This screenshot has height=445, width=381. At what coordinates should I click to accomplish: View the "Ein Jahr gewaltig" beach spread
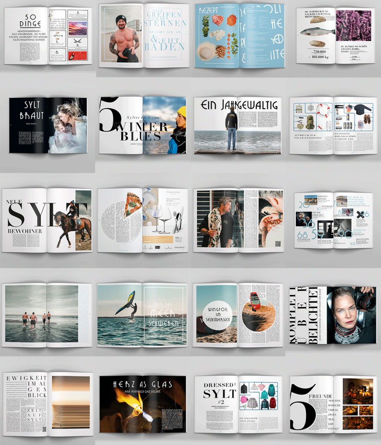[x=237, y=126]
